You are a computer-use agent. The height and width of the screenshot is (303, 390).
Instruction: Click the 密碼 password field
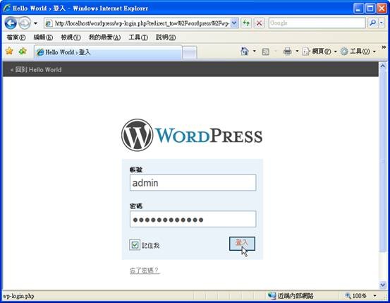193,219
